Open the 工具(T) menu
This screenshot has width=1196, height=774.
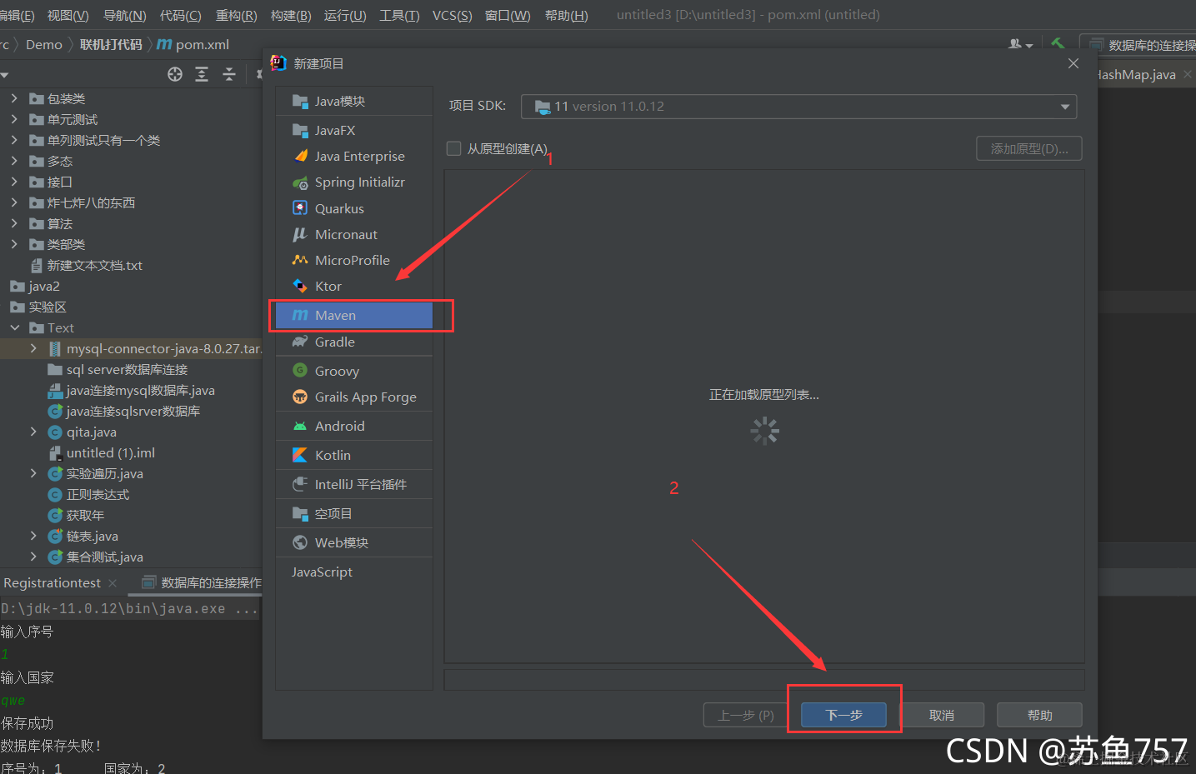pyautogui.click(x=399, y=15)
